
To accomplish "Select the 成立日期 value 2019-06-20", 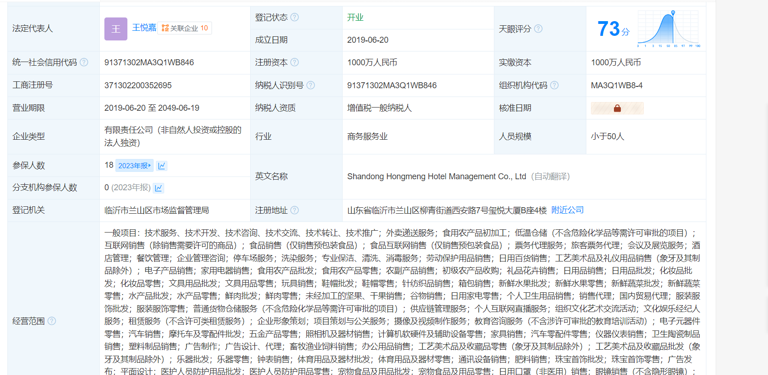I will coord(368,40).
